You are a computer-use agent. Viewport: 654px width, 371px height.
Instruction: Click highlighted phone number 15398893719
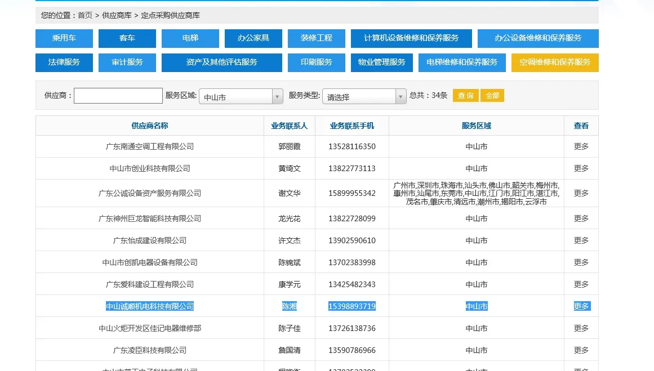tap(352, 306)
